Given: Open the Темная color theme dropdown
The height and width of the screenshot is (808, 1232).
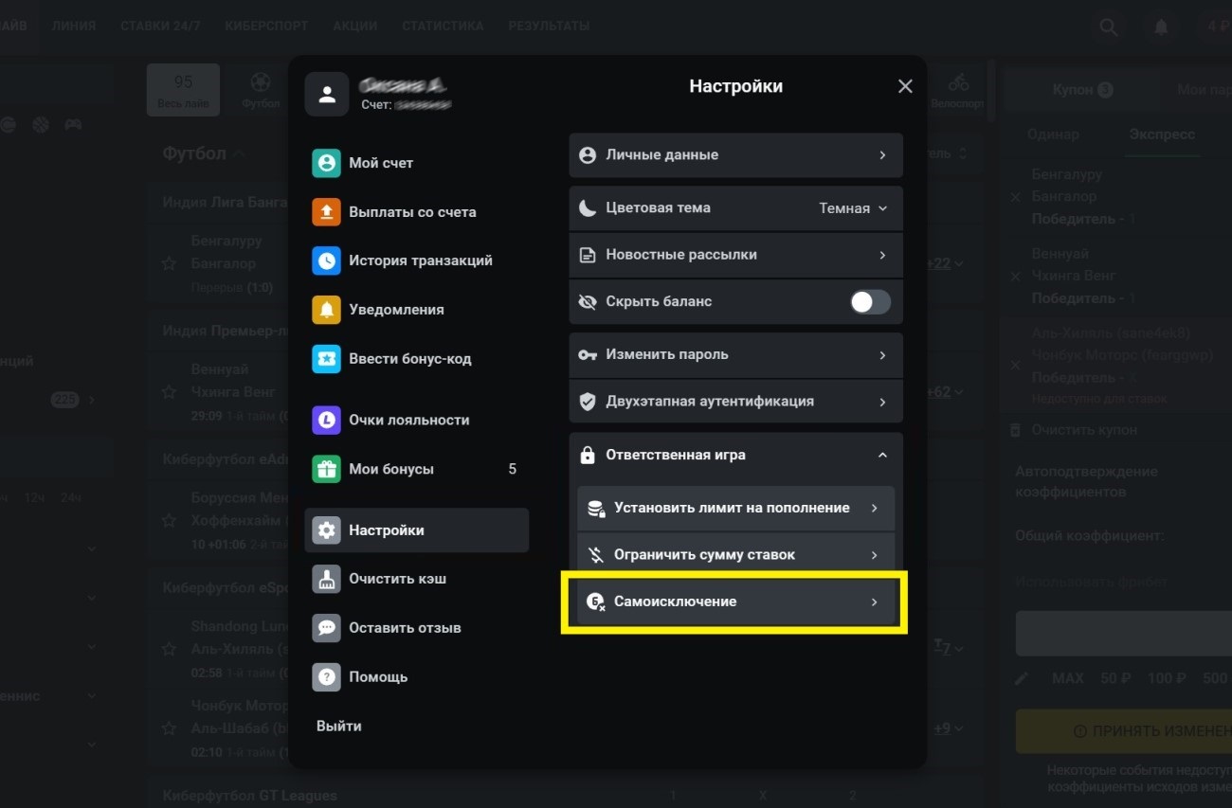Looking at the screenshot, I should [x=853, y=208].
